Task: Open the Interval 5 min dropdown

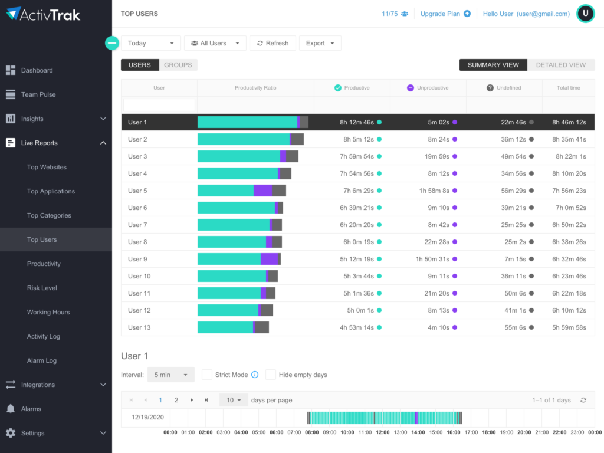Action: [x=170, y=375]
